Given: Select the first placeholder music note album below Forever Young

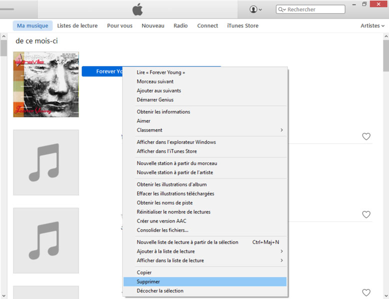Looking at the screenshot, I should pyautogui.click(x=46, y=162).
